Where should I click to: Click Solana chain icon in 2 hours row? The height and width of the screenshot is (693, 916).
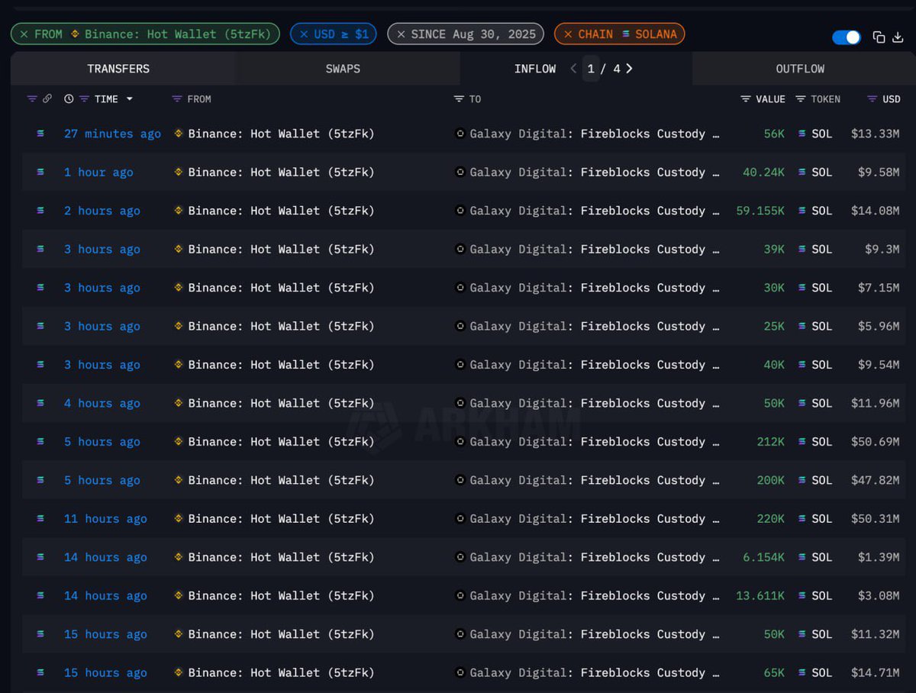40,211
